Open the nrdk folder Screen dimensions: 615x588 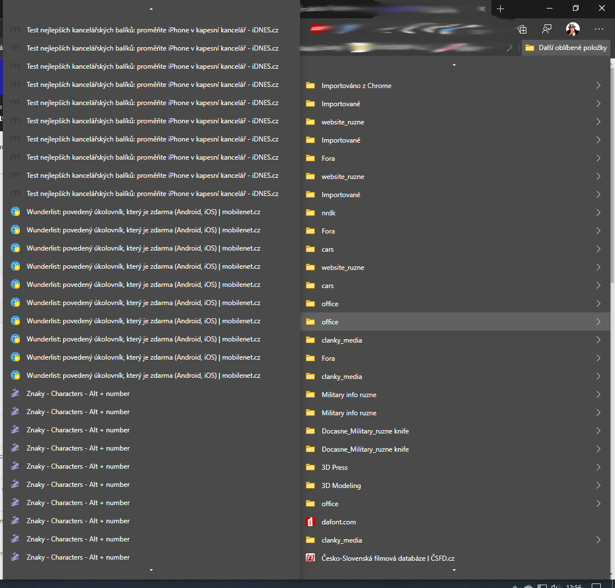coord(455,213)
